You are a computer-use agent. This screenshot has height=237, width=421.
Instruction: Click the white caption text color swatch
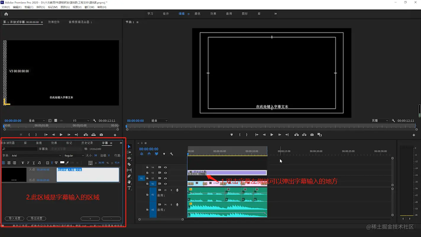point(62,162)
